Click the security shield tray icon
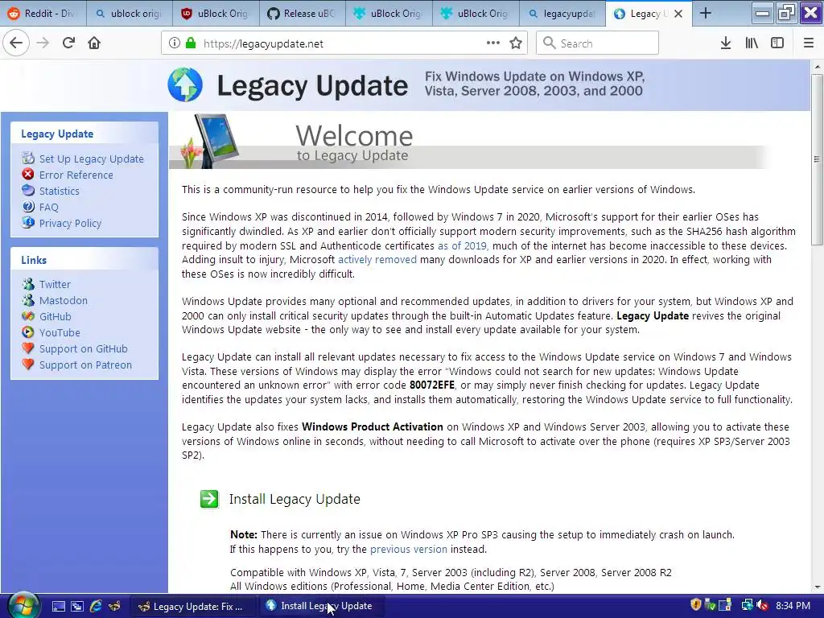 click(x=696, y=605)
